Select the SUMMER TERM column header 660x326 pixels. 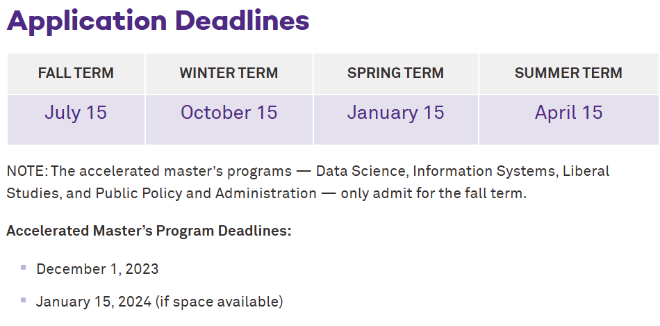point(569,73)
